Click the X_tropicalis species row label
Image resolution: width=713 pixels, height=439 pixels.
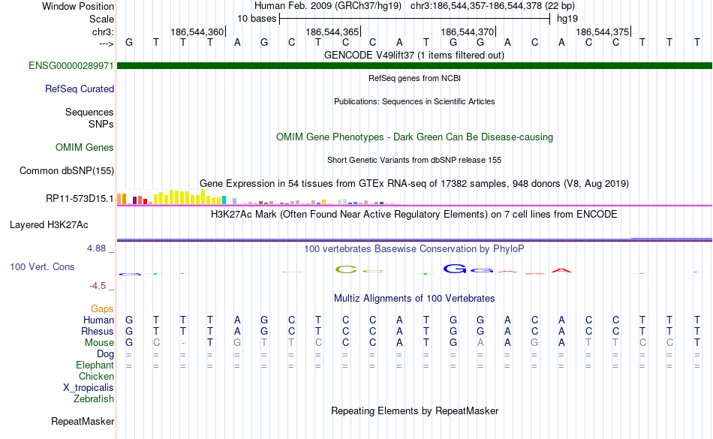[89, 388]
